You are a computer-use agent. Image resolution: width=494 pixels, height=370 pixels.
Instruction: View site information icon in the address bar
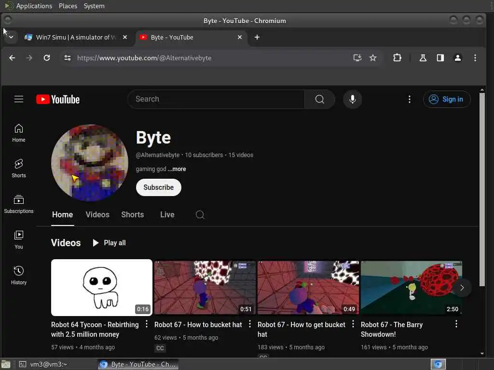[x=68, y=58]
